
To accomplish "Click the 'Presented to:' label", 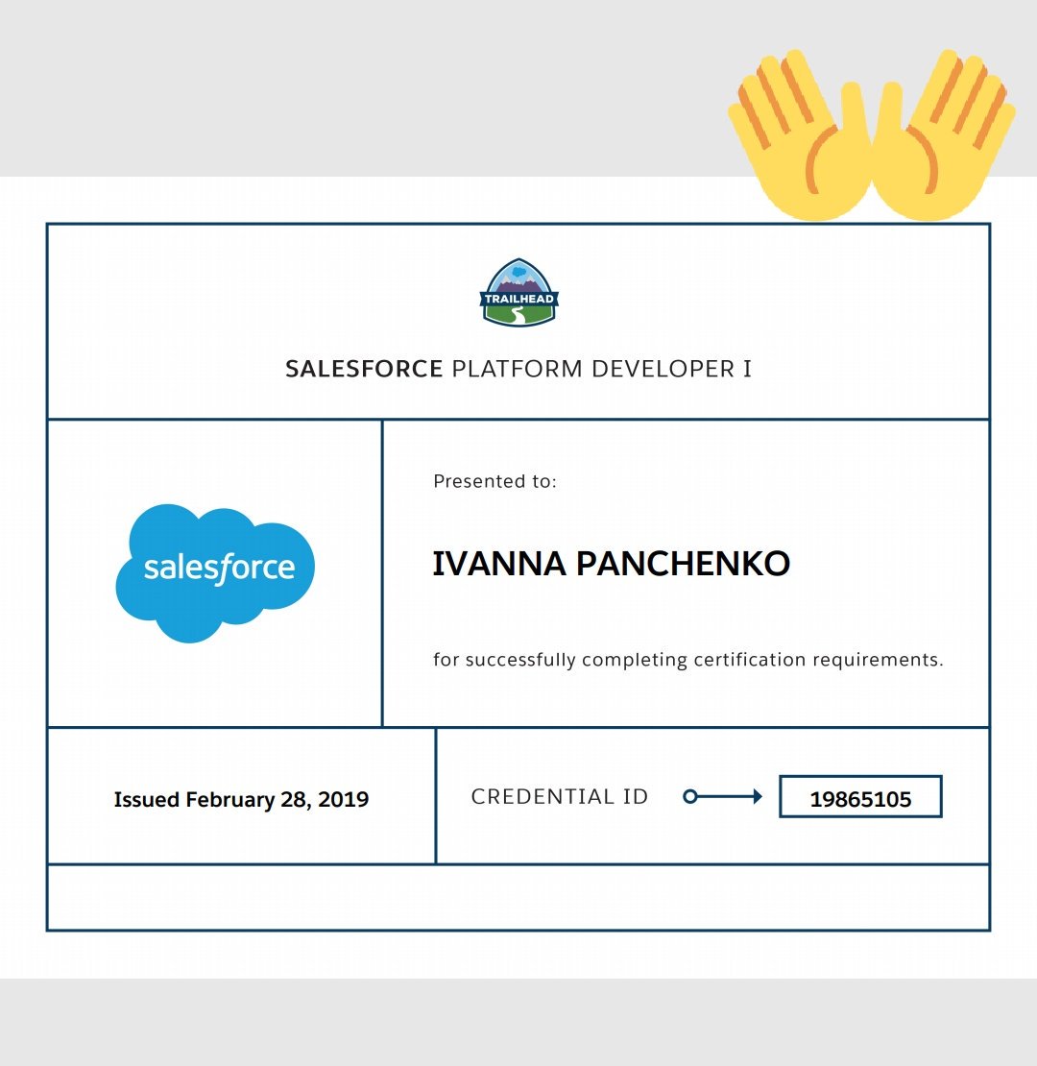I will [x=494, y=481].
